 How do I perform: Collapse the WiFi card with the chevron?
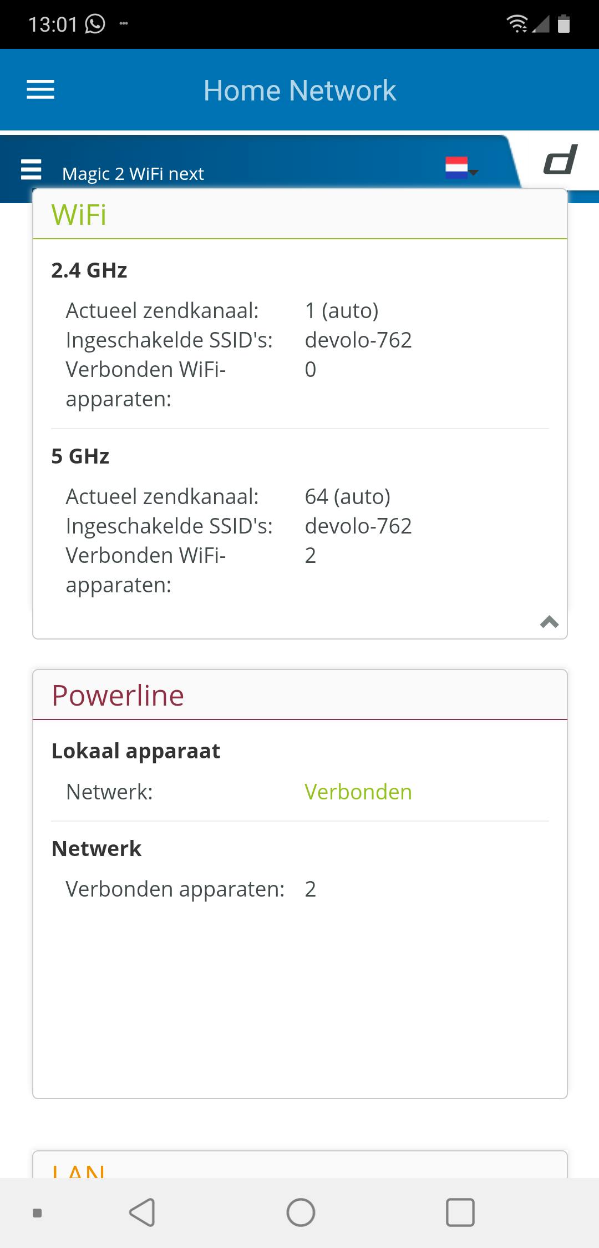point(549,622)
